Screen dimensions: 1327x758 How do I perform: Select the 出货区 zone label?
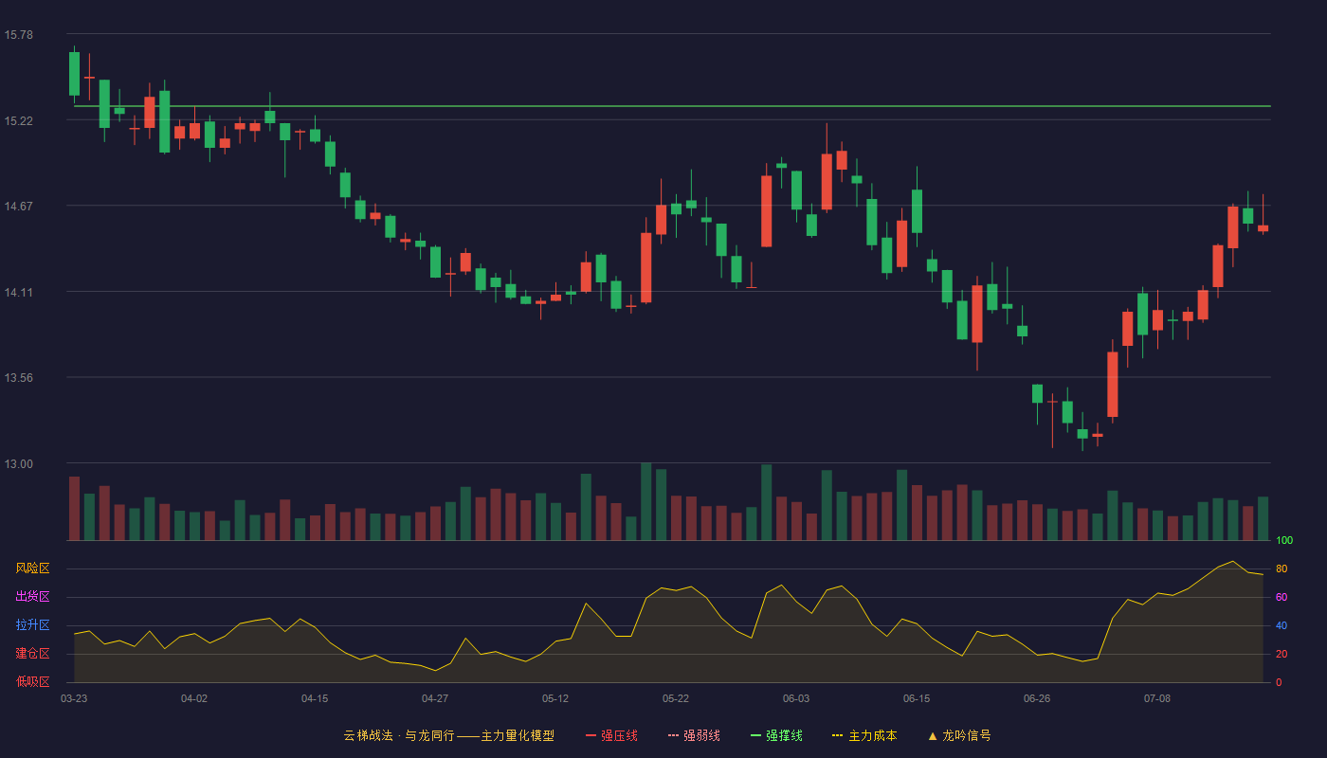tap(32, 597)
